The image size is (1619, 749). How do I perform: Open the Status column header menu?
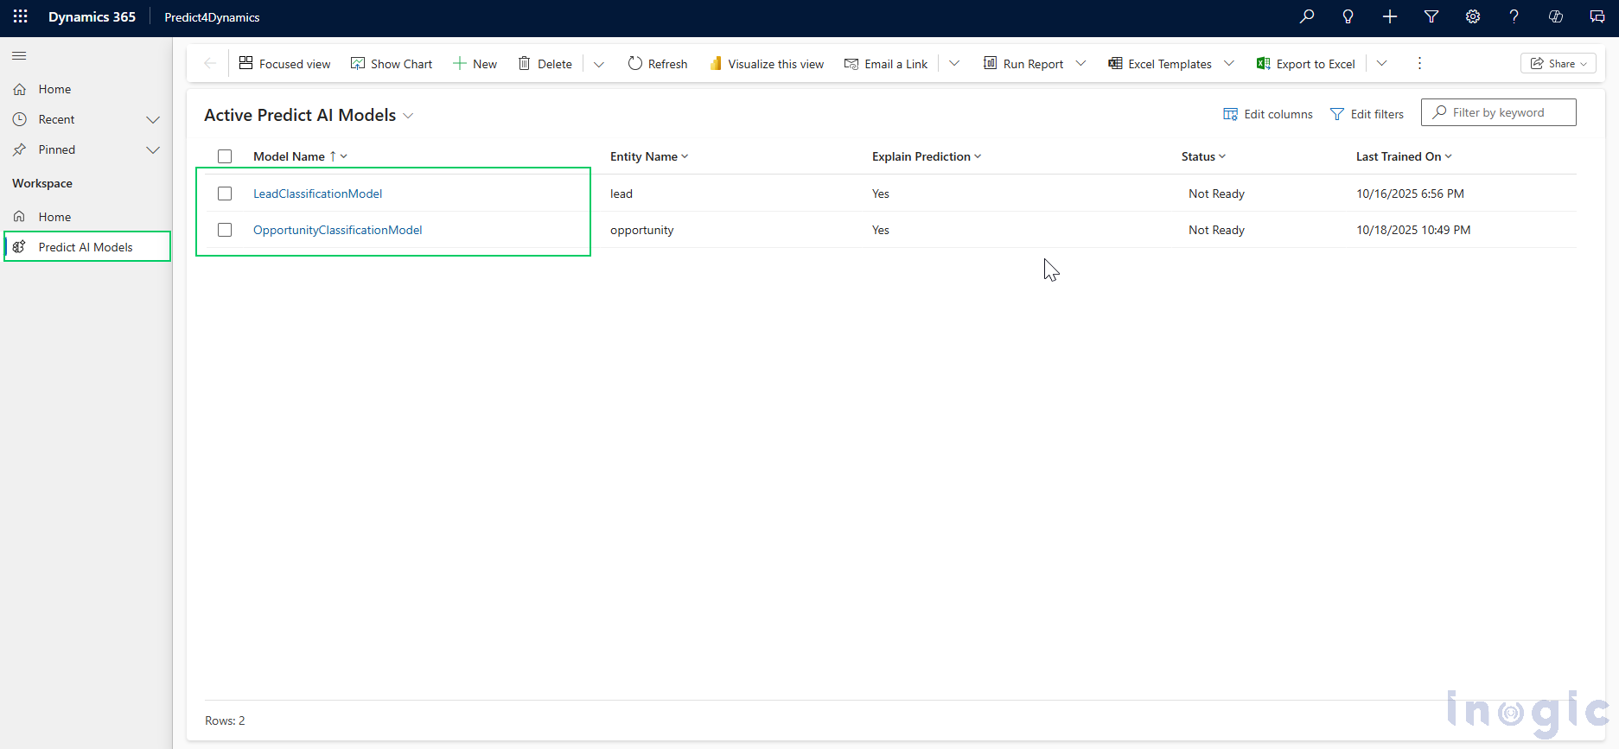(x=1203, y=156)
